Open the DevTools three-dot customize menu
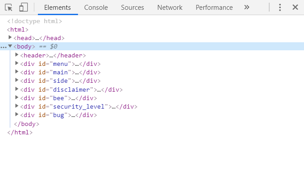Image resolution: width=304 pixels, height=174 pixels. 280,8
